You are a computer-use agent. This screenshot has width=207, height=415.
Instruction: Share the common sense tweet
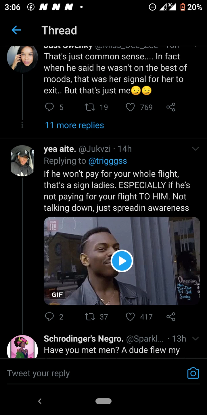pyautogui.click(x=170, y=107)
